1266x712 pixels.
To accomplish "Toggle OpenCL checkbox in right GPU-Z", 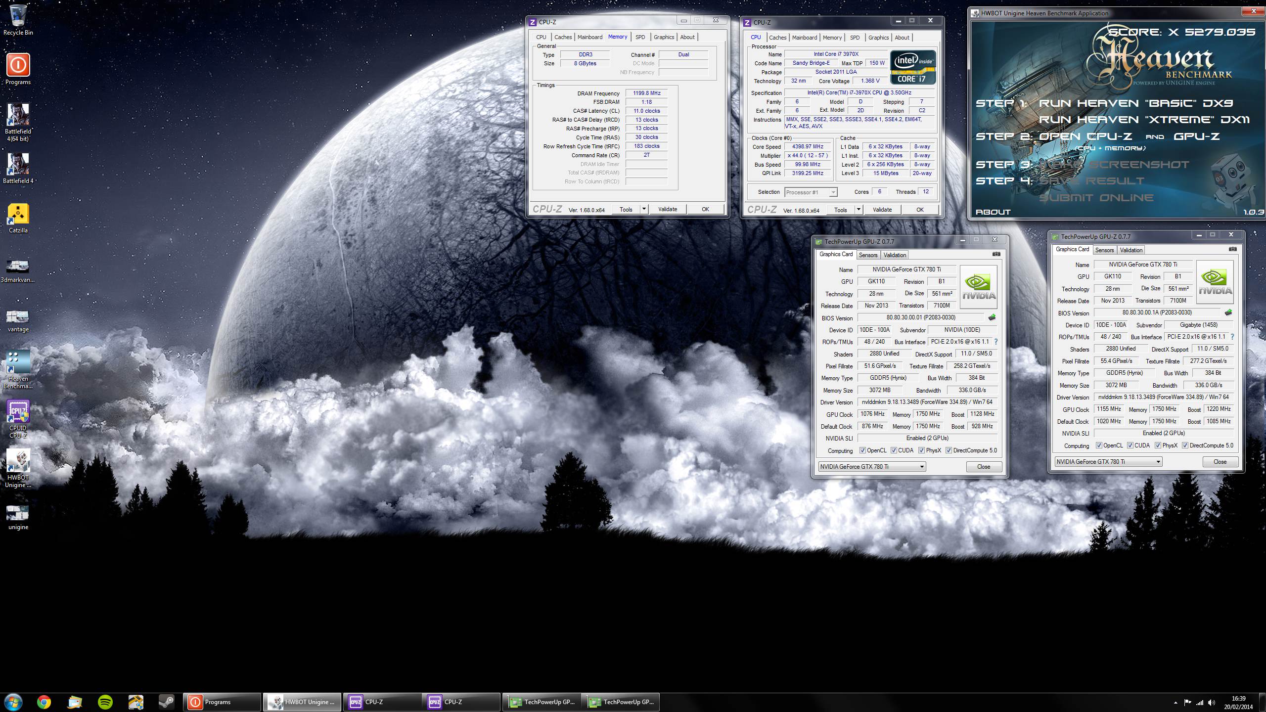I will point(1099,445).
